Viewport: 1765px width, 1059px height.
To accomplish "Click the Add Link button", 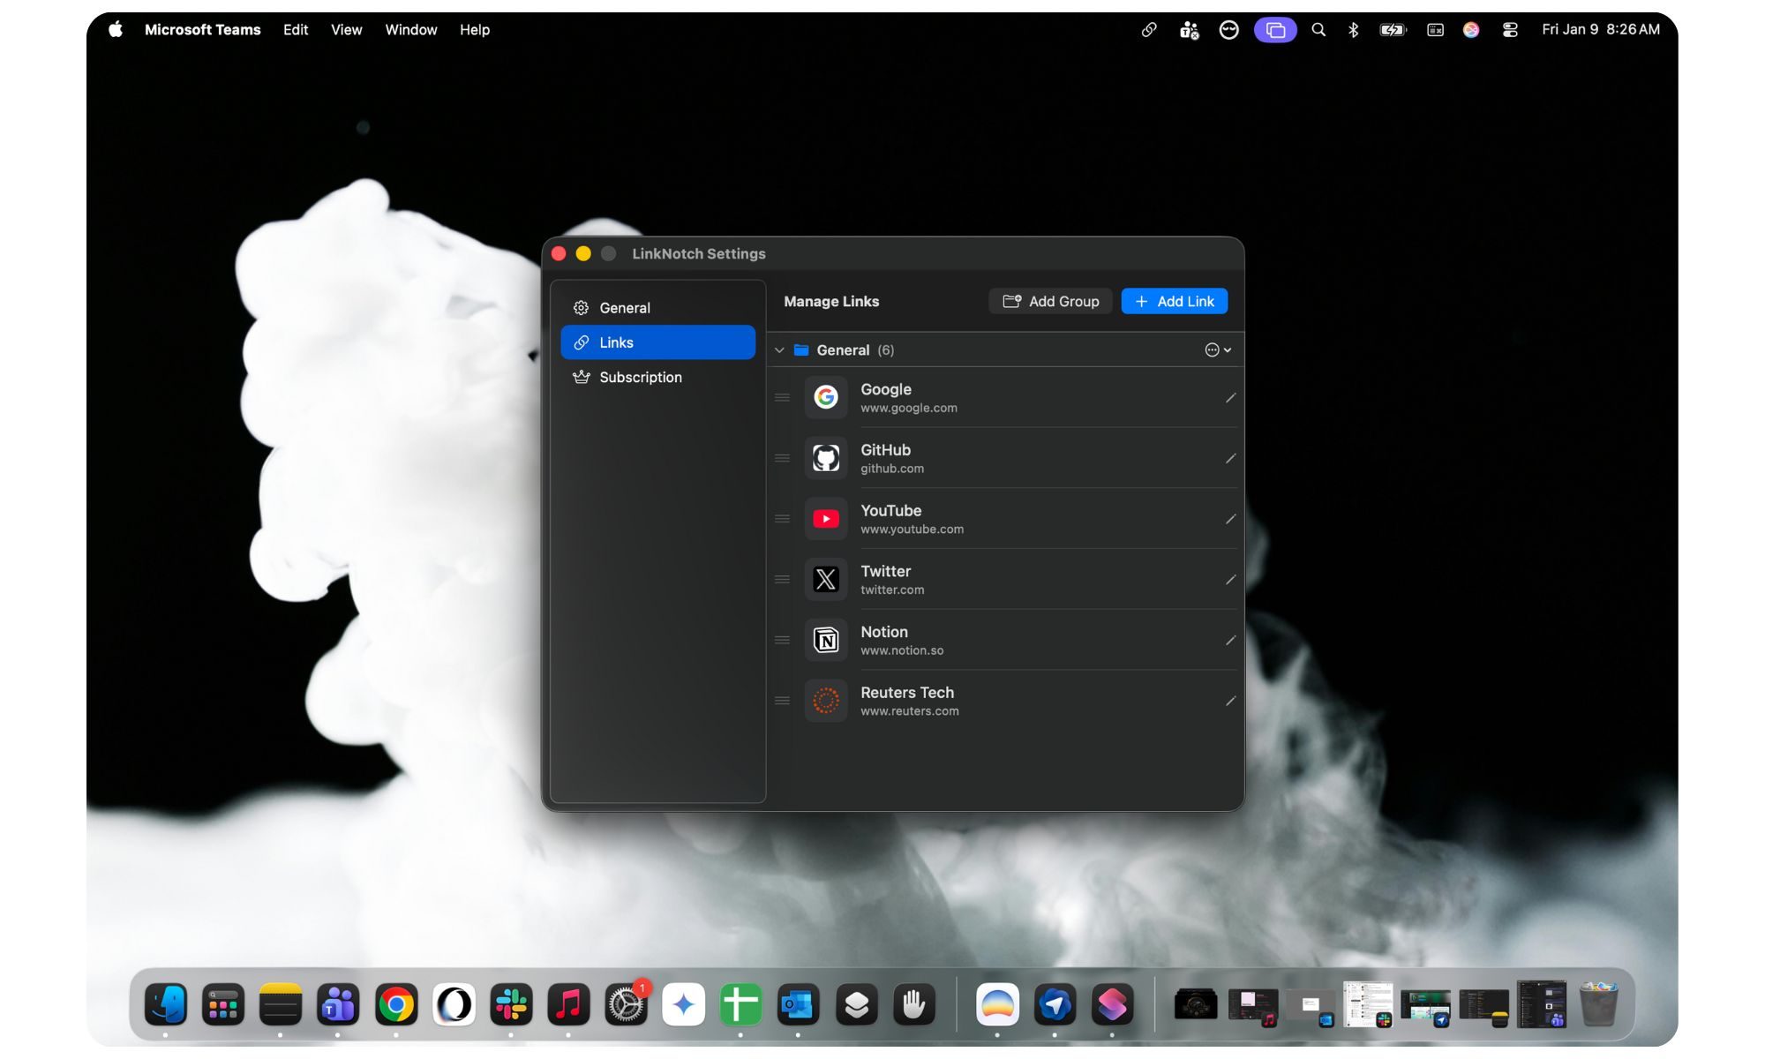I will [1174, 301].
